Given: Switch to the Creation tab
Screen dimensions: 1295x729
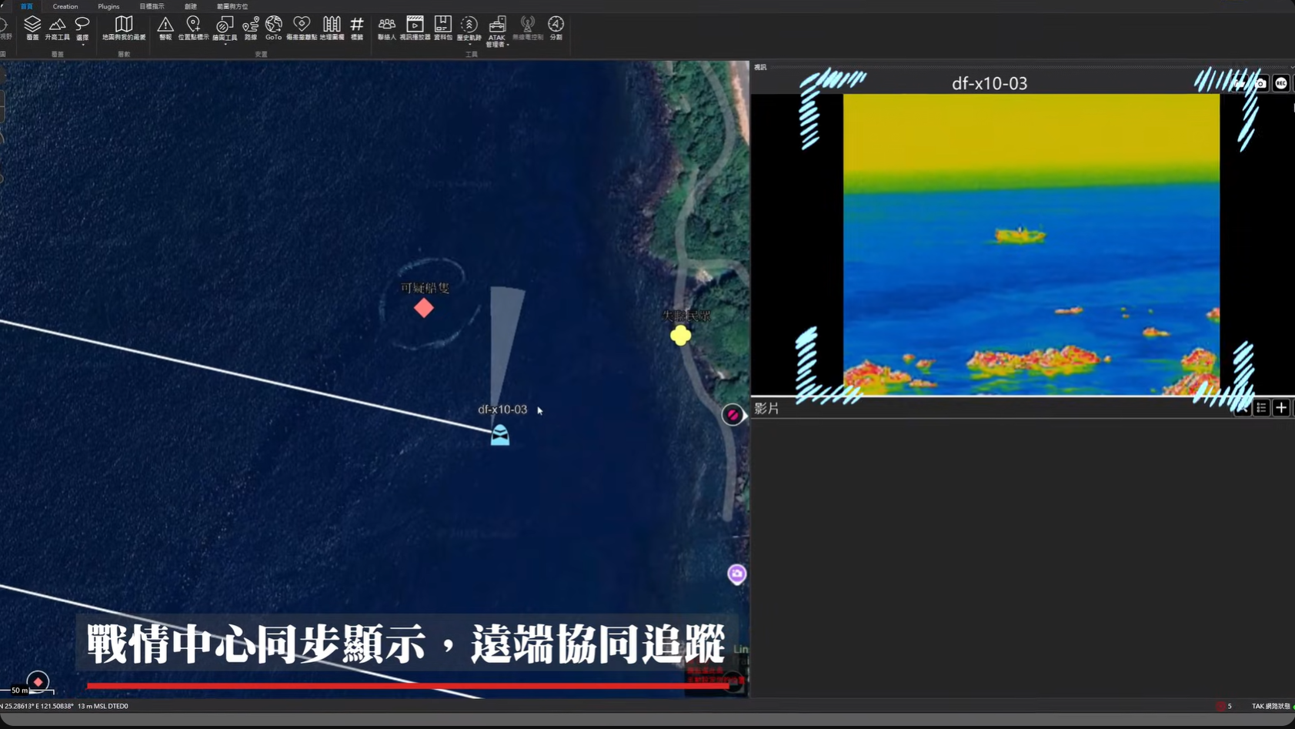Looking at the screenshot, I should (65, 6).
